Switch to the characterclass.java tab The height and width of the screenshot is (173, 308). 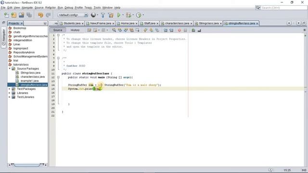tap(177, 24)
